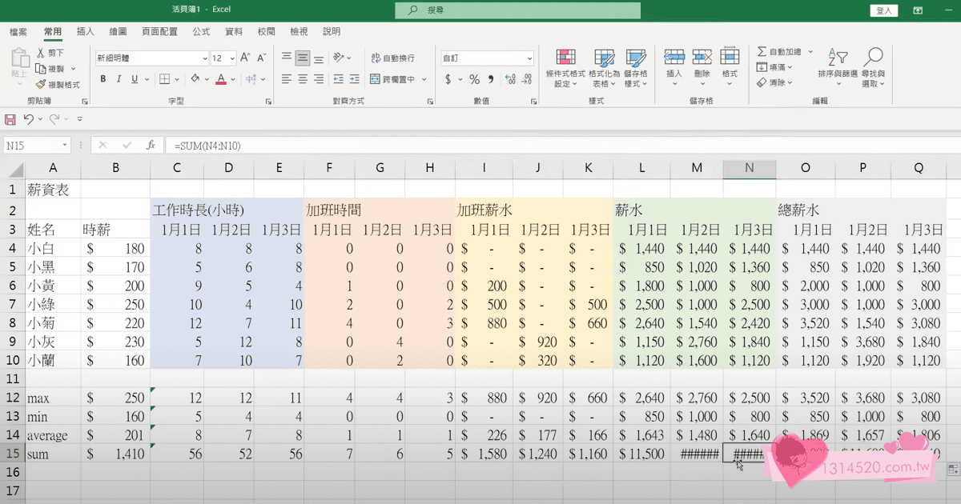The width and height of the screenshot is (961, 504).
Task: Toggle Wrap Text (自動換行)
Action: (x=392, y=58)
